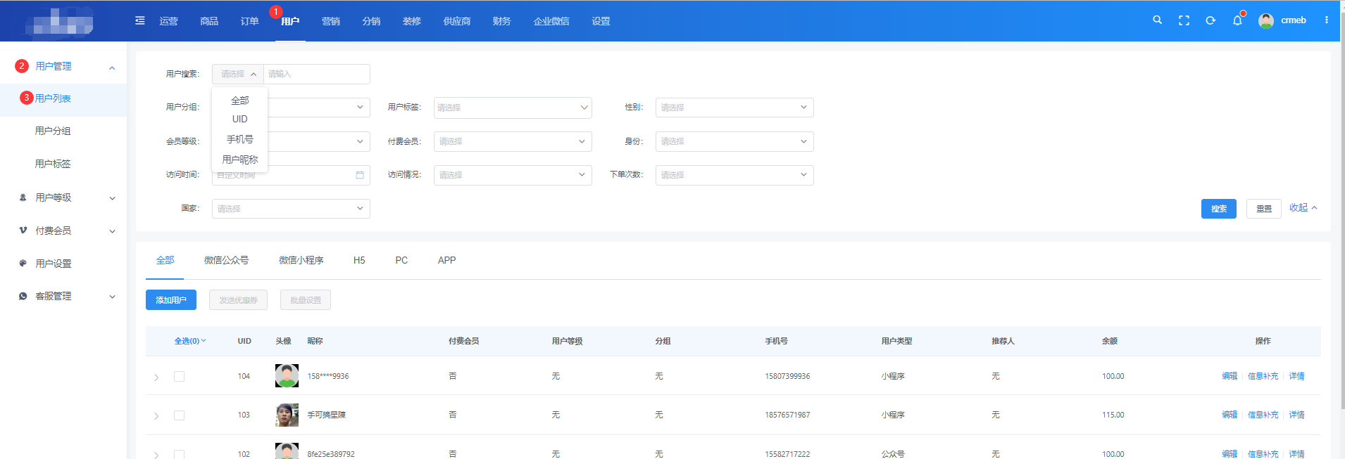Image resolution: width=1345 pixels, height=459 pixels.
Task: Open the 设置 top menu
Action: coord(601,21)
